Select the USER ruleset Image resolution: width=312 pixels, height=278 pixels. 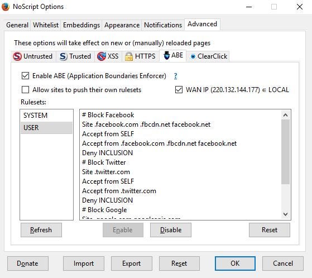click(46, 128)
